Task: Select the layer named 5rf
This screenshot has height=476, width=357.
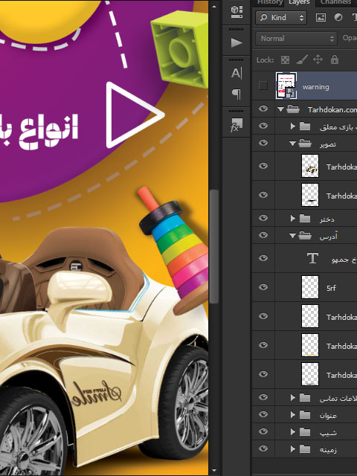Action: 331,288
